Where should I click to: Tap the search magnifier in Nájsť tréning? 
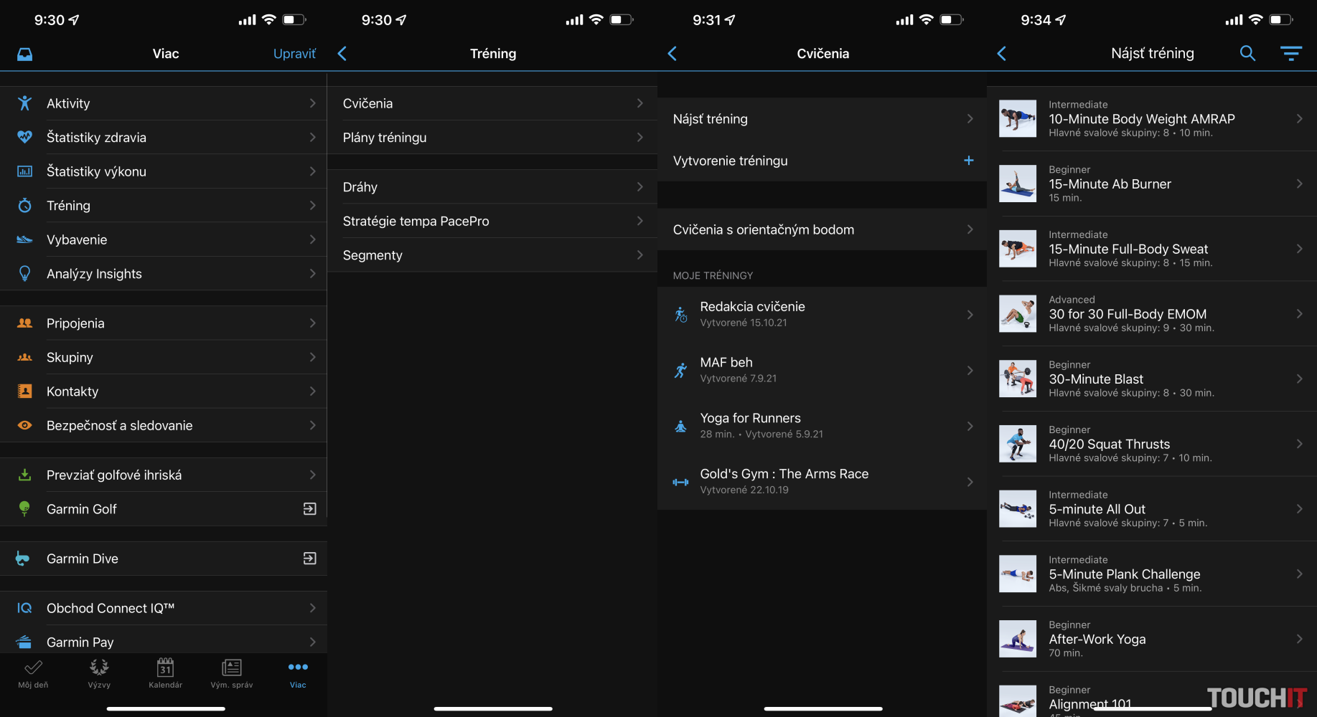(1247, 54)
